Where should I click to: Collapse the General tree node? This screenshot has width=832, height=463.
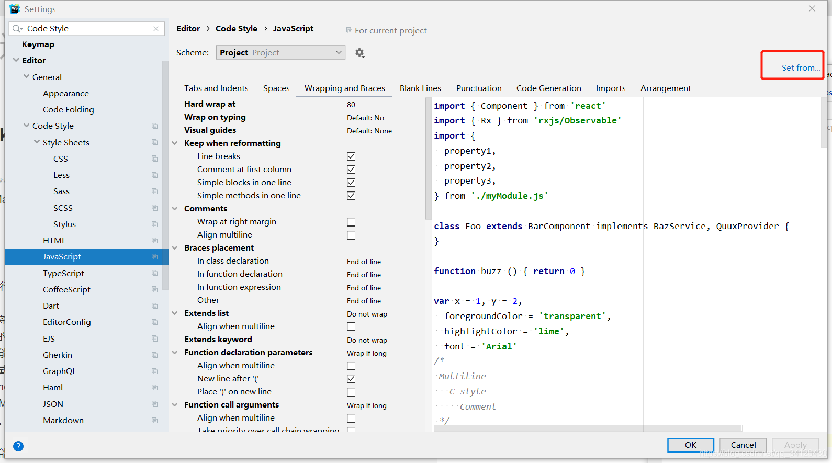pyautogui.click(x=27, y=76)
